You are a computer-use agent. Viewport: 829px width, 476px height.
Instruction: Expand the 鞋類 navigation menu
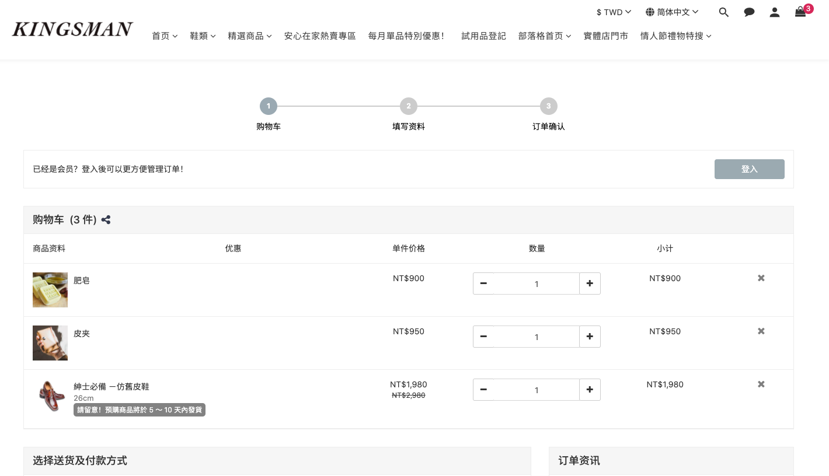203,36
